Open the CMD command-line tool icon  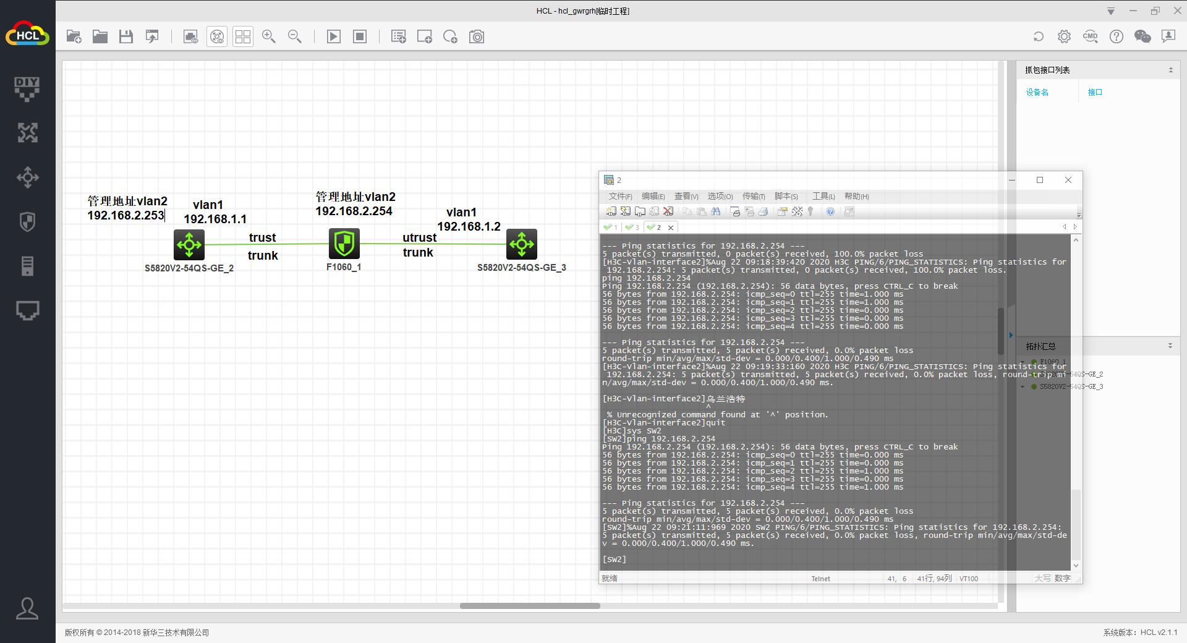click(1090, 37)
